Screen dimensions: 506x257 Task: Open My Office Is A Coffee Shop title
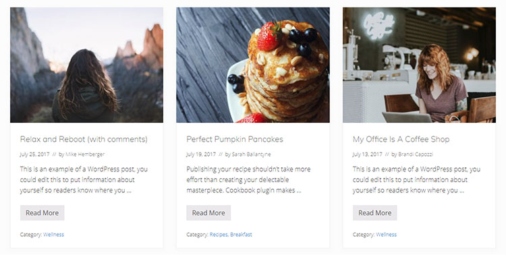coord(401,140)
